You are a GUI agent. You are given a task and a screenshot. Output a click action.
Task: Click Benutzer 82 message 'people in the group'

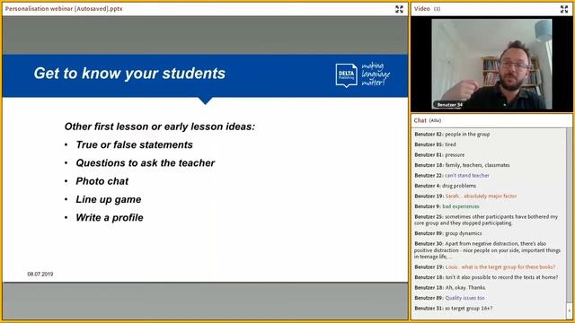tap(452, 135)
